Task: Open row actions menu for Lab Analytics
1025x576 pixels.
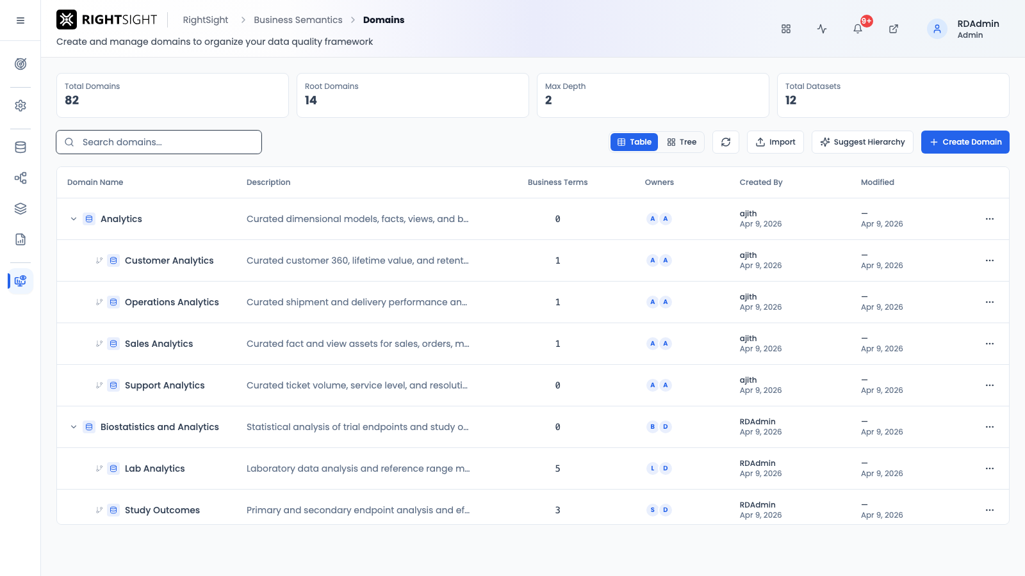Action: pyautogui.click(x=990, y=468)
